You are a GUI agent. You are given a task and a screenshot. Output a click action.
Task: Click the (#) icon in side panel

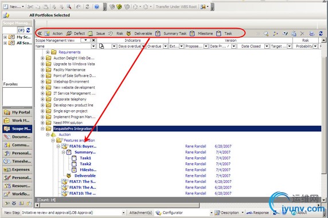[21, 30]
